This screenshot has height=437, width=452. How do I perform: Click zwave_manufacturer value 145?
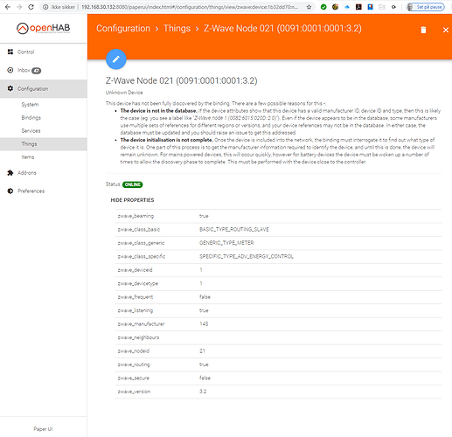tap(204, 324)
